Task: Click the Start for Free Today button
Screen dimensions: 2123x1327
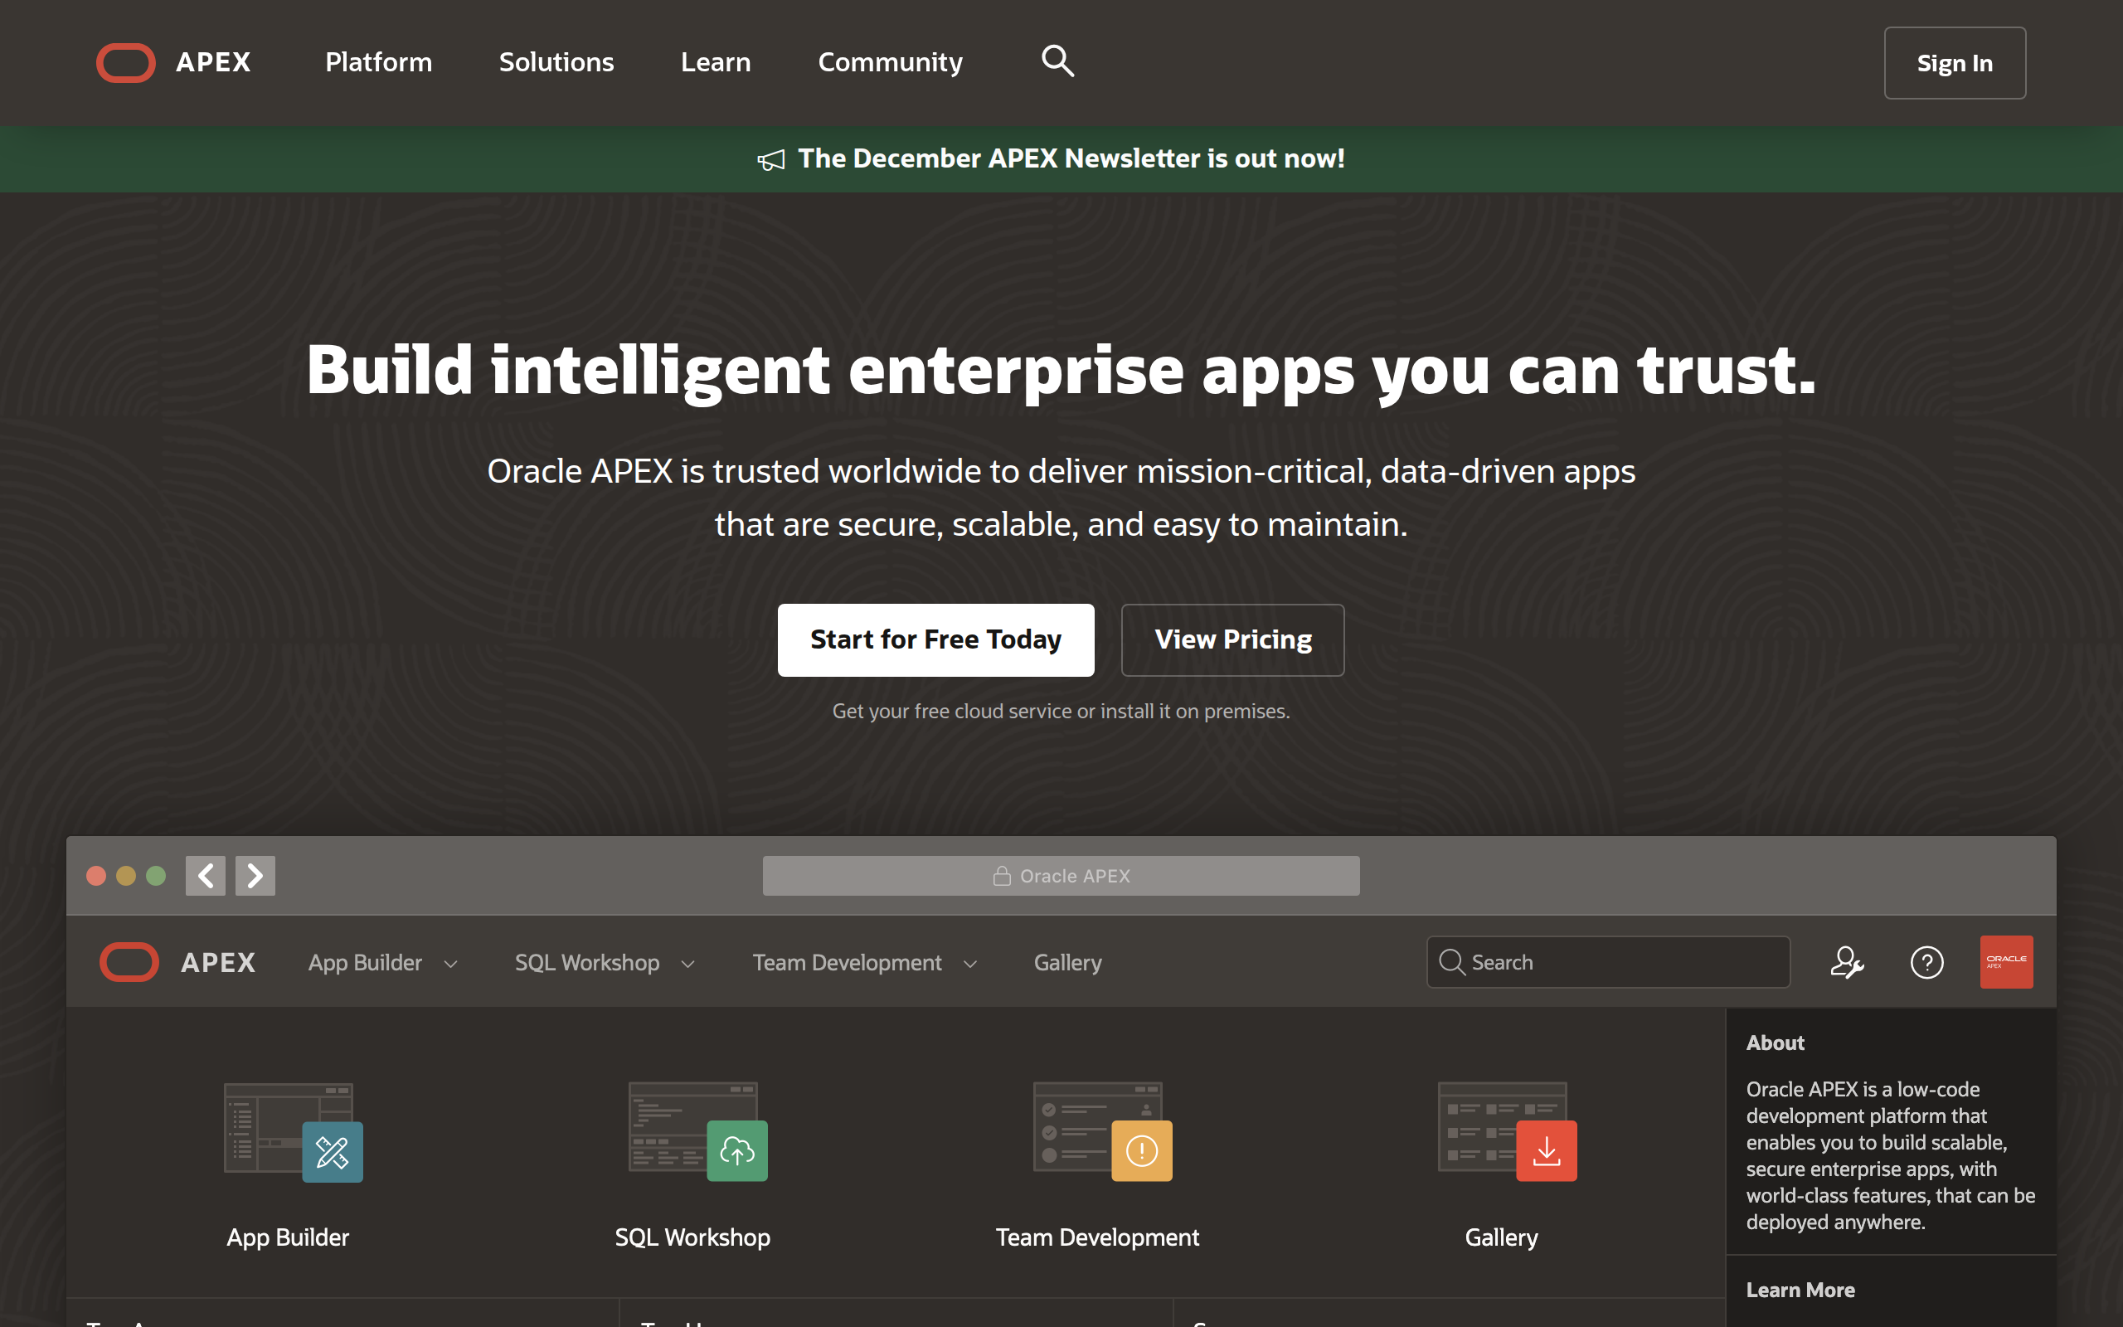Action: [x=935, y=639]
